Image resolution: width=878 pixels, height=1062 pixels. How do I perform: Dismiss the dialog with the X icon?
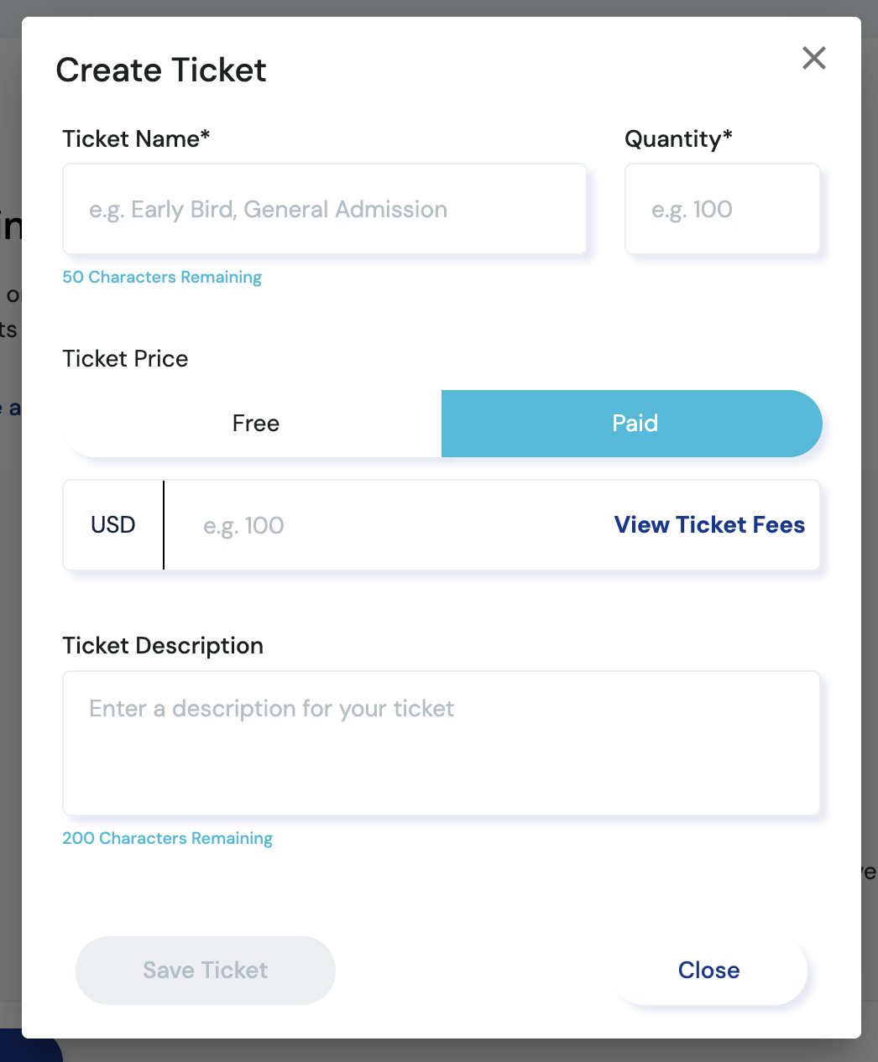tap(813, 58)
